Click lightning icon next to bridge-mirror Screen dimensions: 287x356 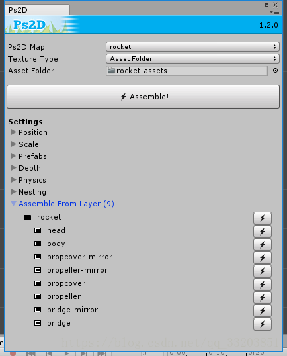[x=263, y=310]
